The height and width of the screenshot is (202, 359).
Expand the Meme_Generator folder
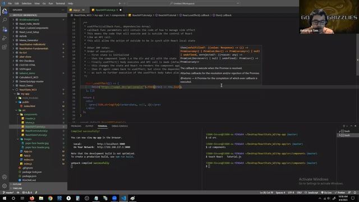[38, 40]
